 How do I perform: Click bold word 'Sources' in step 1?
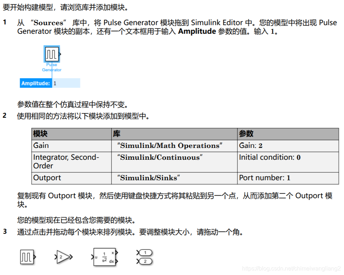click(x=48, y=23)
